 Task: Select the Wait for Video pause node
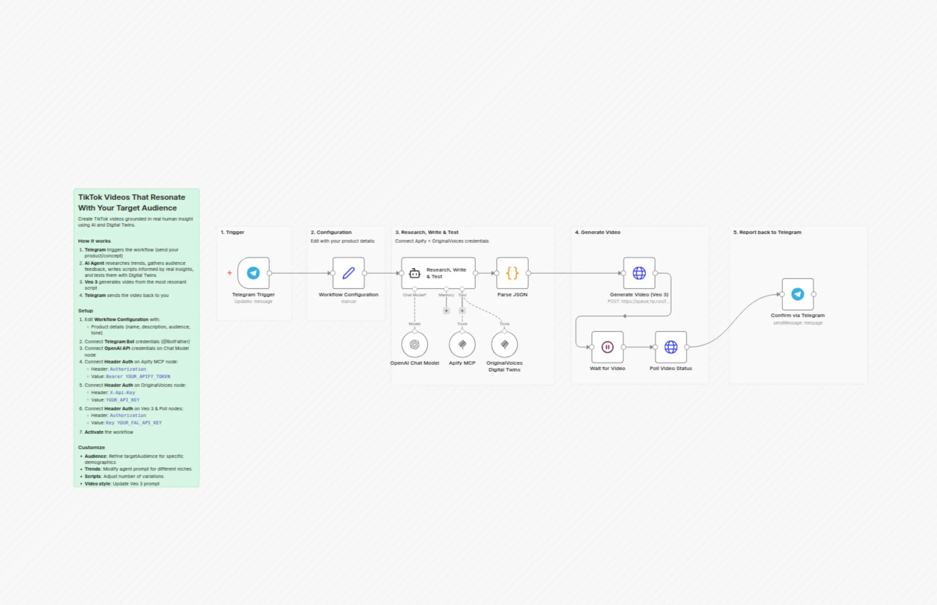click(607, 347)
